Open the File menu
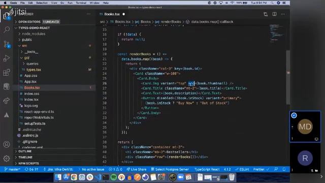The height and width of the screenshot is (183, 325). coord(22,3)
